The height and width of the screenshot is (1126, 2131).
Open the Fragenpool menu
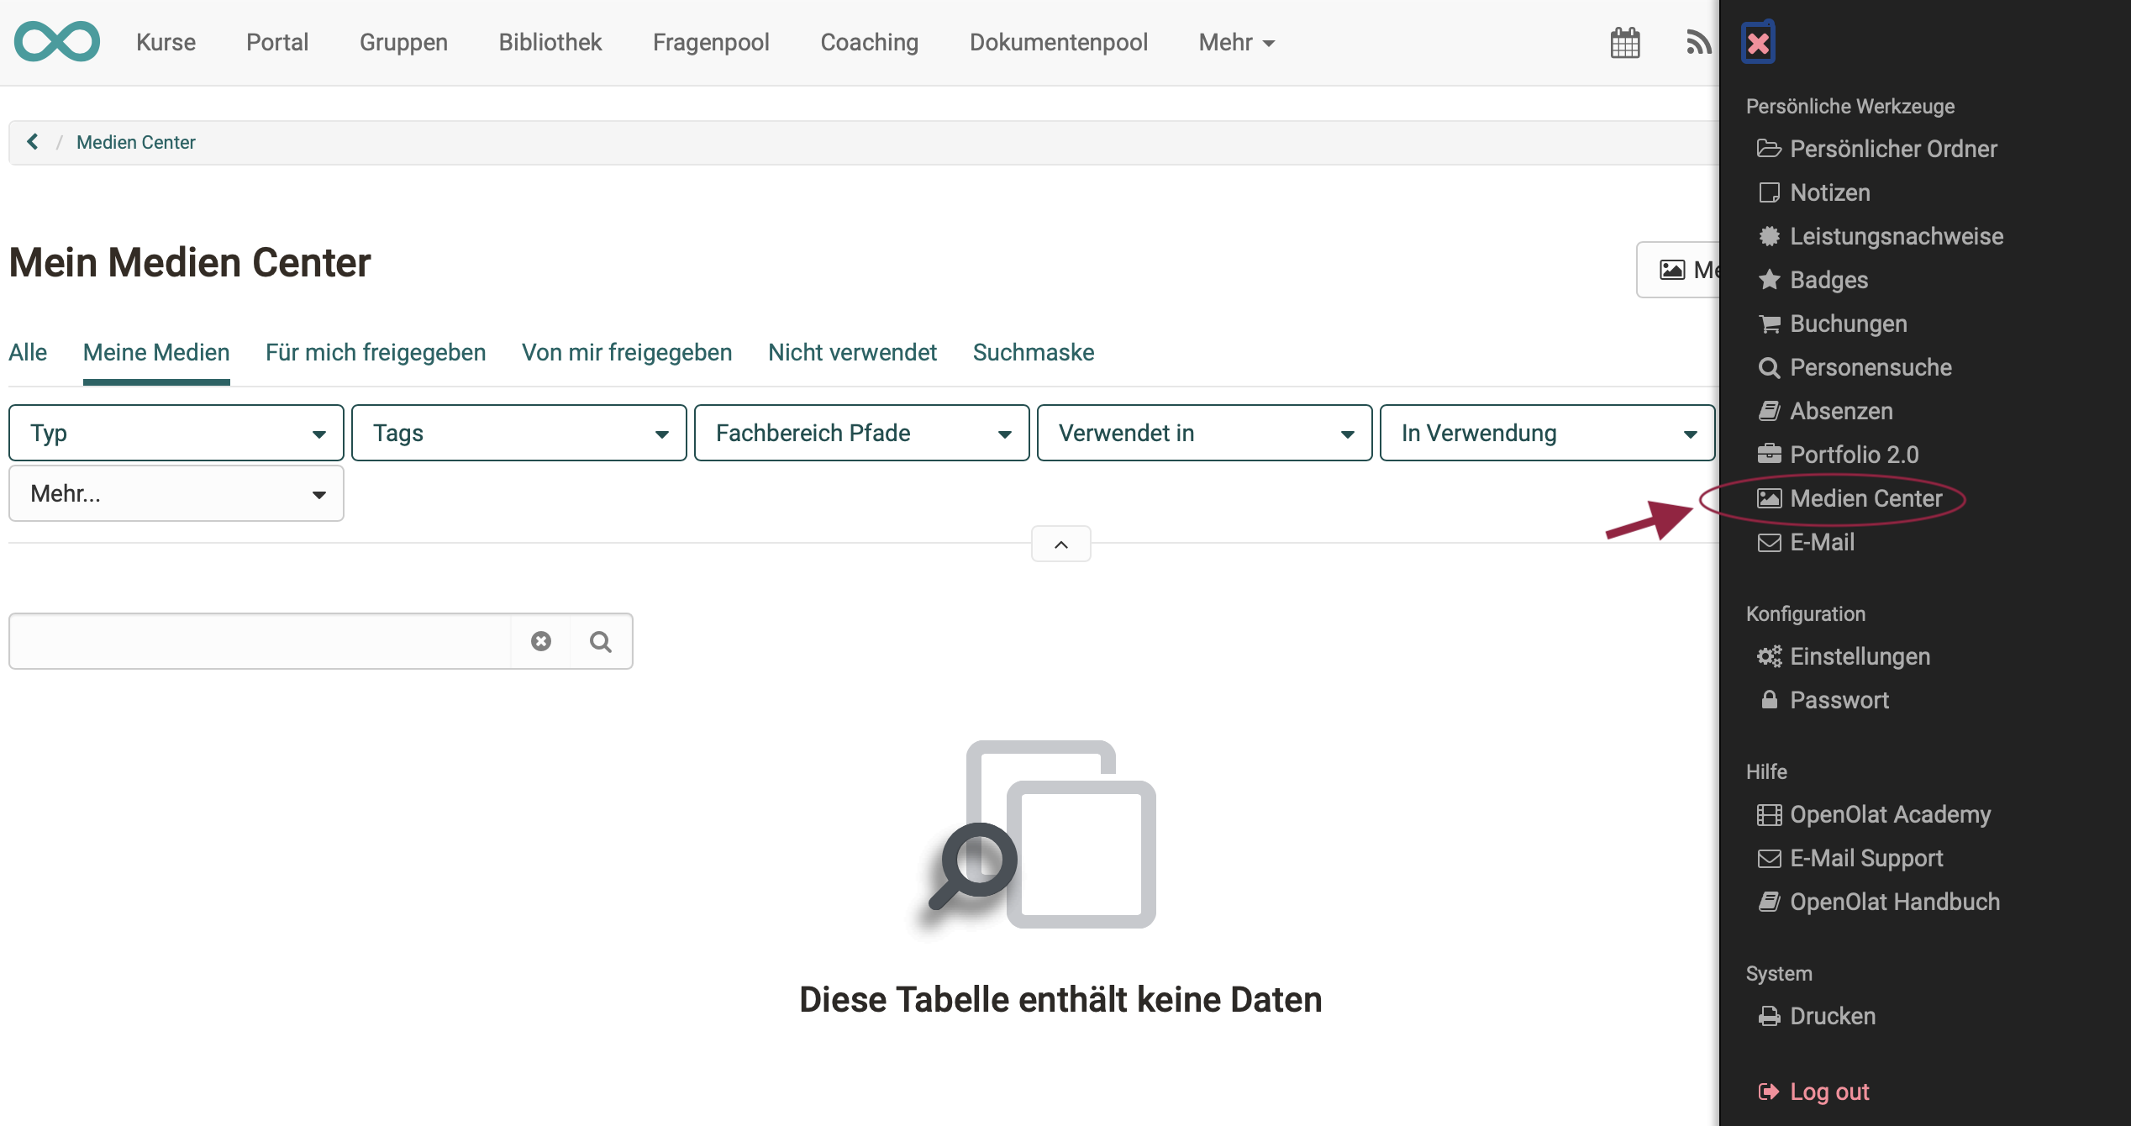711,42
